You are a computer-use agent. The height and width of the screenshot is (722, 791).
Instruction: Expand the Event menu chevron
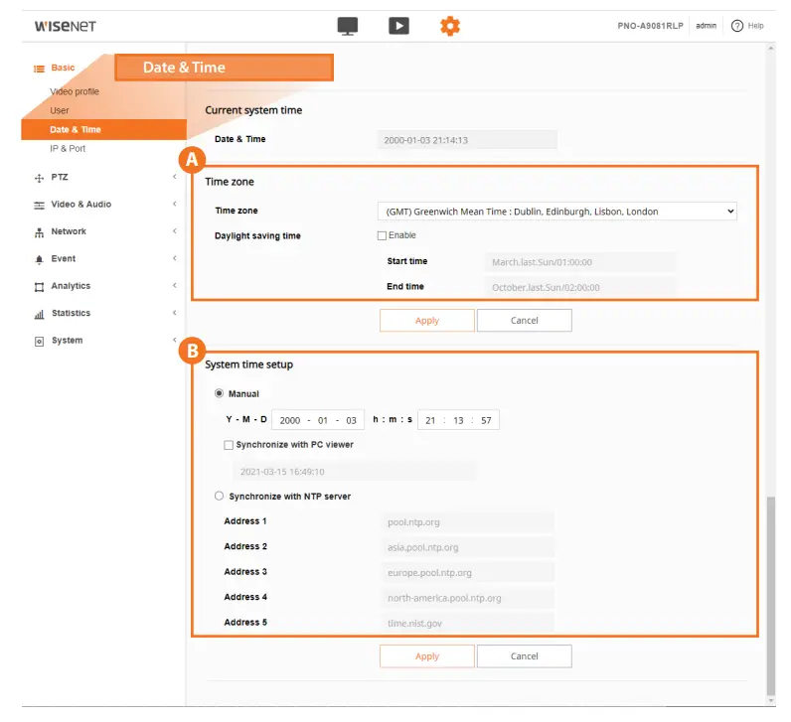pos(175,258)
